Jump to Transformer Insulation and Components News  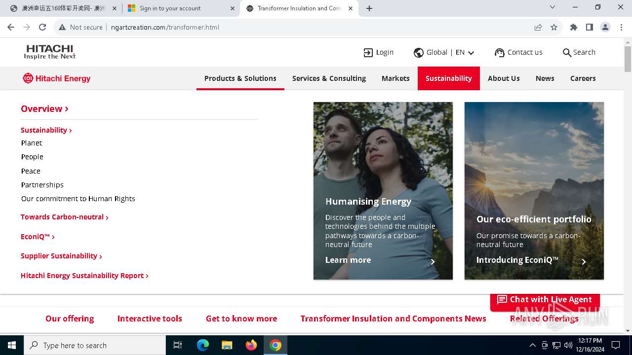click(393, 319)
